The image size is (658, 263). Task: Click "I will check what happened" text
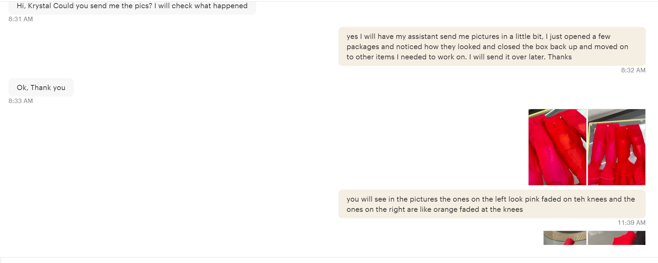point(201,6)
